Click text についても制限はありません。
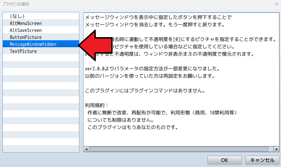Screen dimensions: 281x167 (x=120, y=120)
